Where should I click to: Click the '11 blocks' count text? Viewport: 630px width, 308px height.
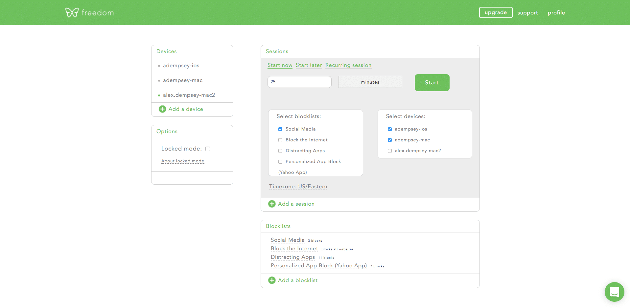[x=326, y=258]
